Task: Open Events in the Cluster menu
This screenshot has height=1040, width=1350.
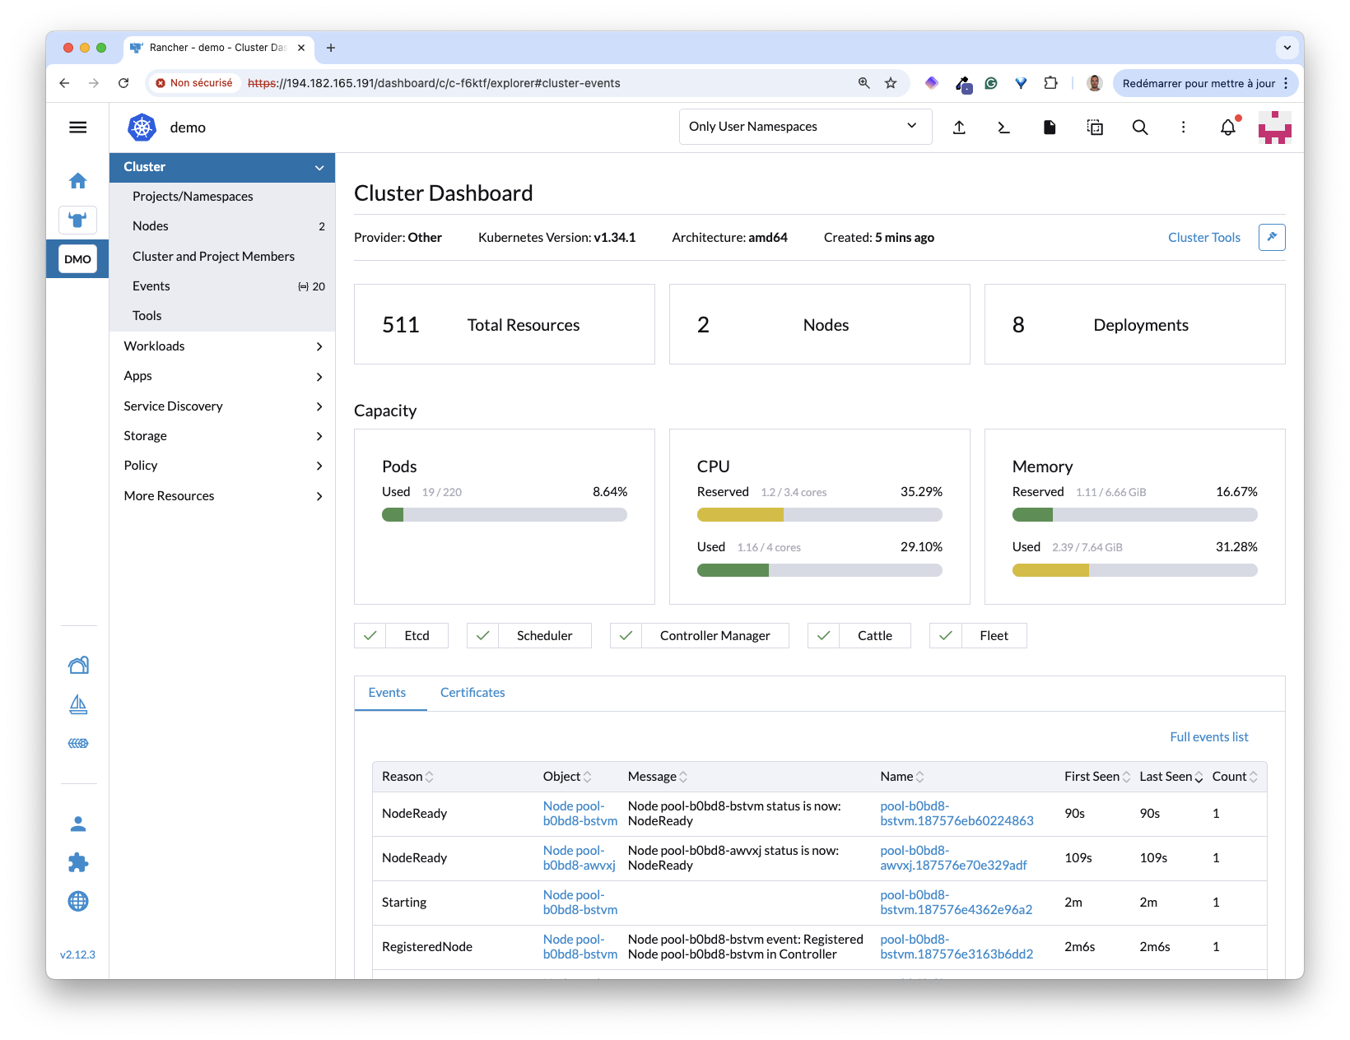Action: (151, 286)
